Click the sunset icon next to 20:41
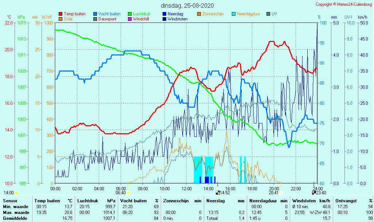 (281, 193)
